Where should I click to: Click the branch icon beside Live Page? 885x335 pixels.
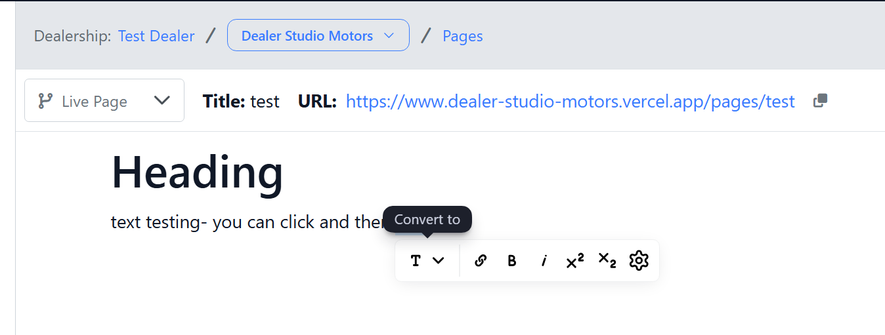point(45,101)
